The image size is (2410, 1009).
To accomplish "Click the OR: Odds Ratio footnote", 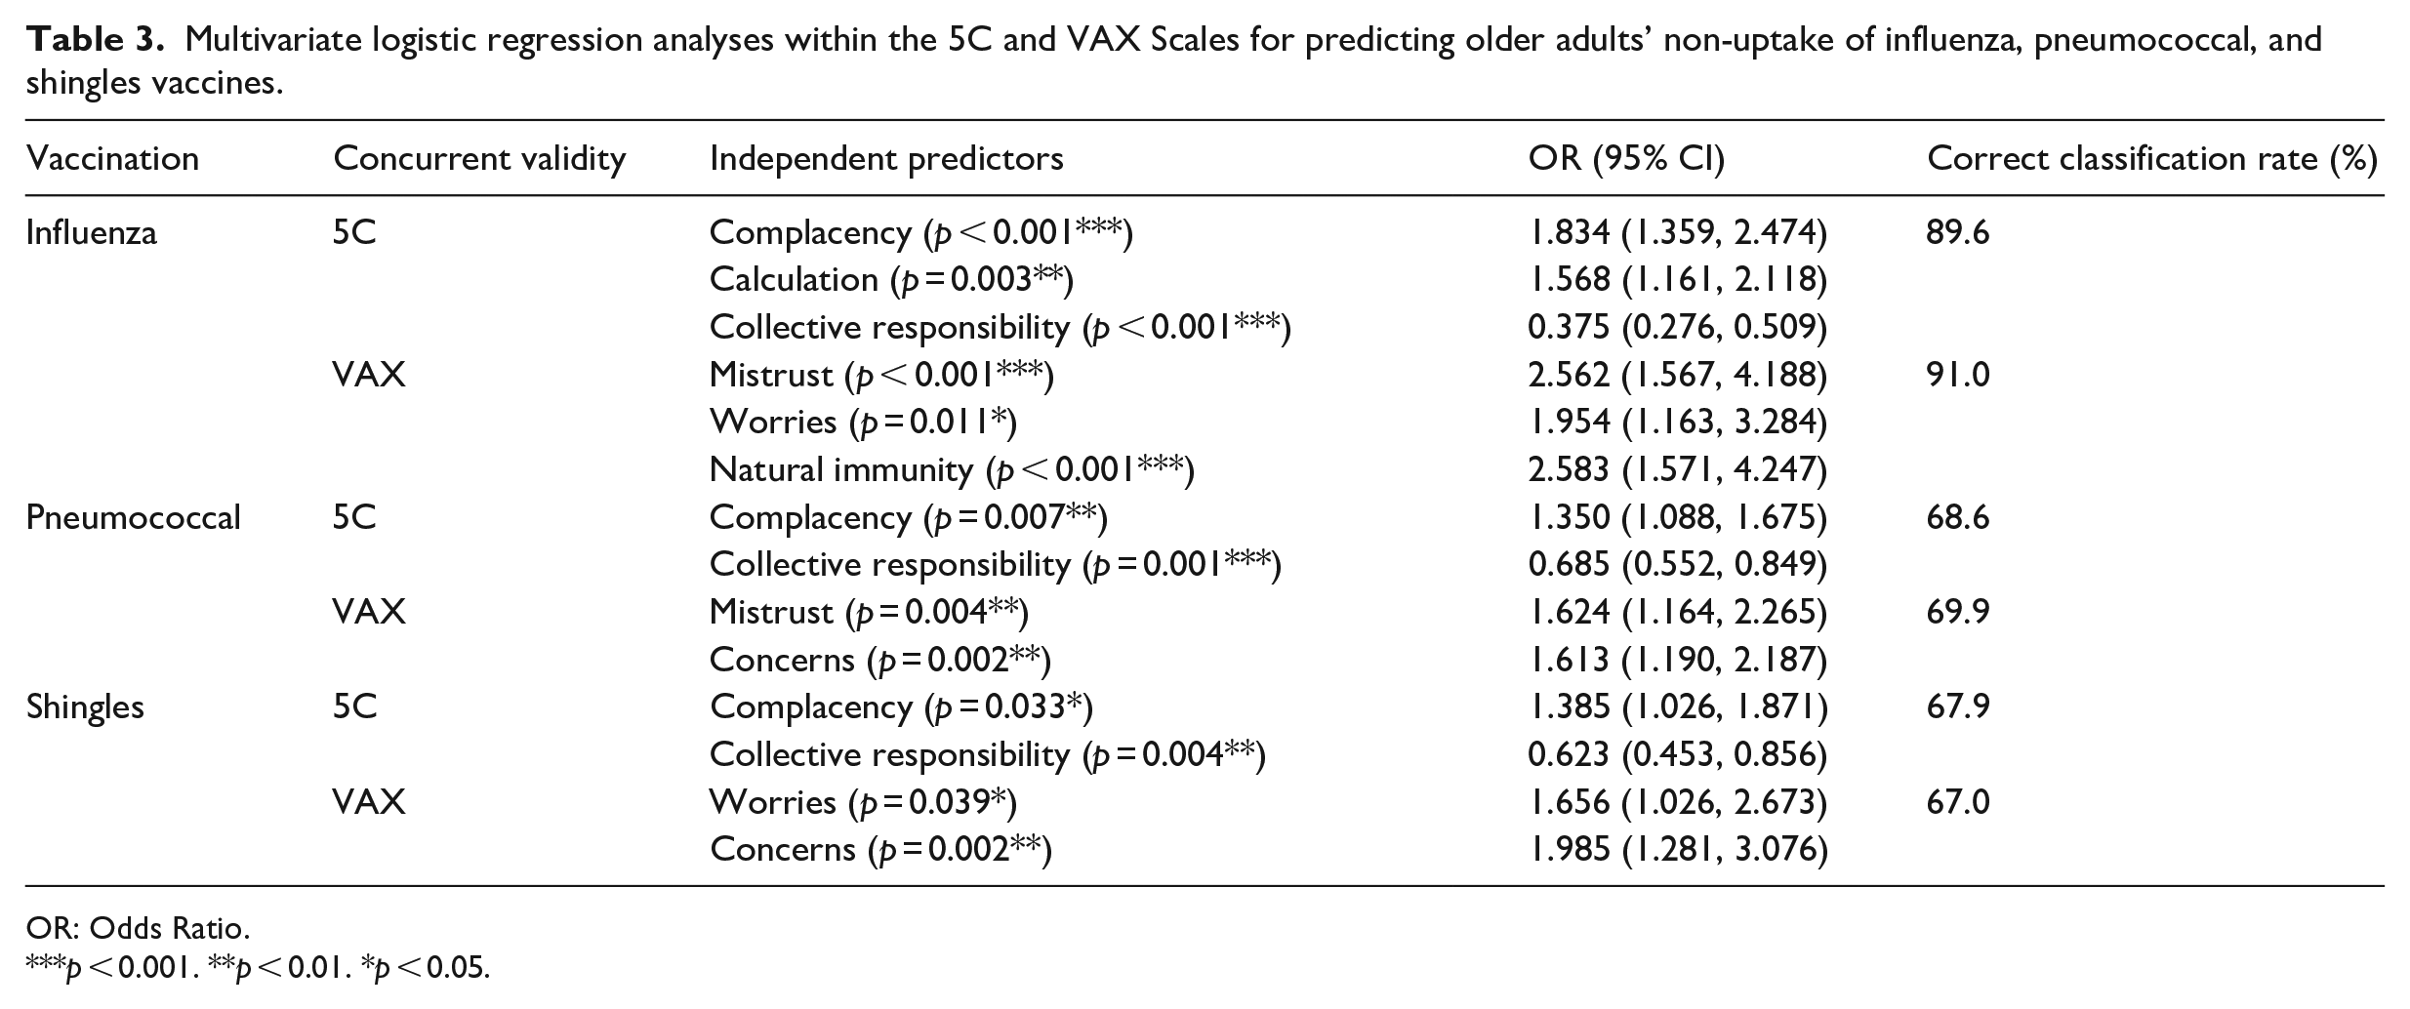I will (x=138, y=926).
